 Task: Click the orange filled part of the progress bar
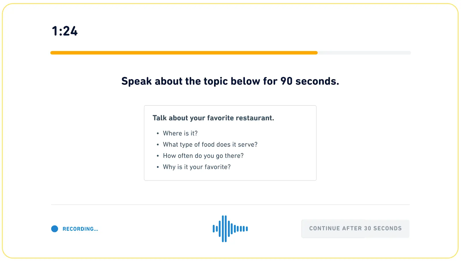(x=184, y=53)
